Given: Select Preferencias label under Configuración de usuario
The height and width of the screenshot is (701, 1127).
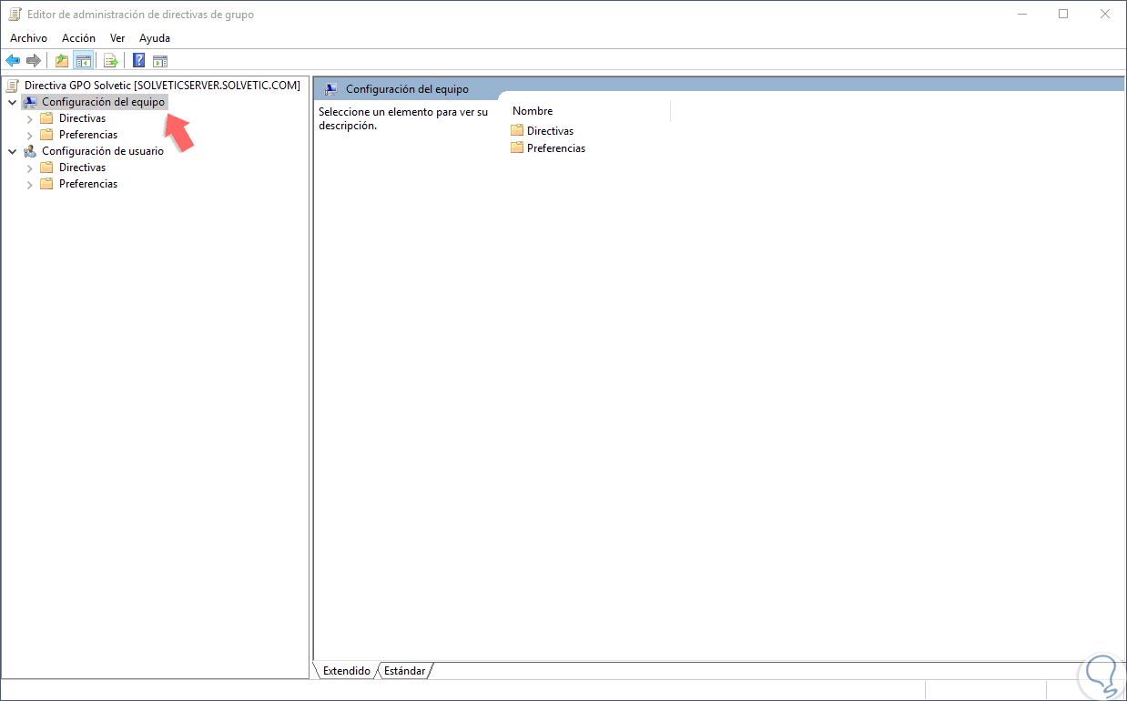Looking at the screenshot, I should (x=88, y=184).
